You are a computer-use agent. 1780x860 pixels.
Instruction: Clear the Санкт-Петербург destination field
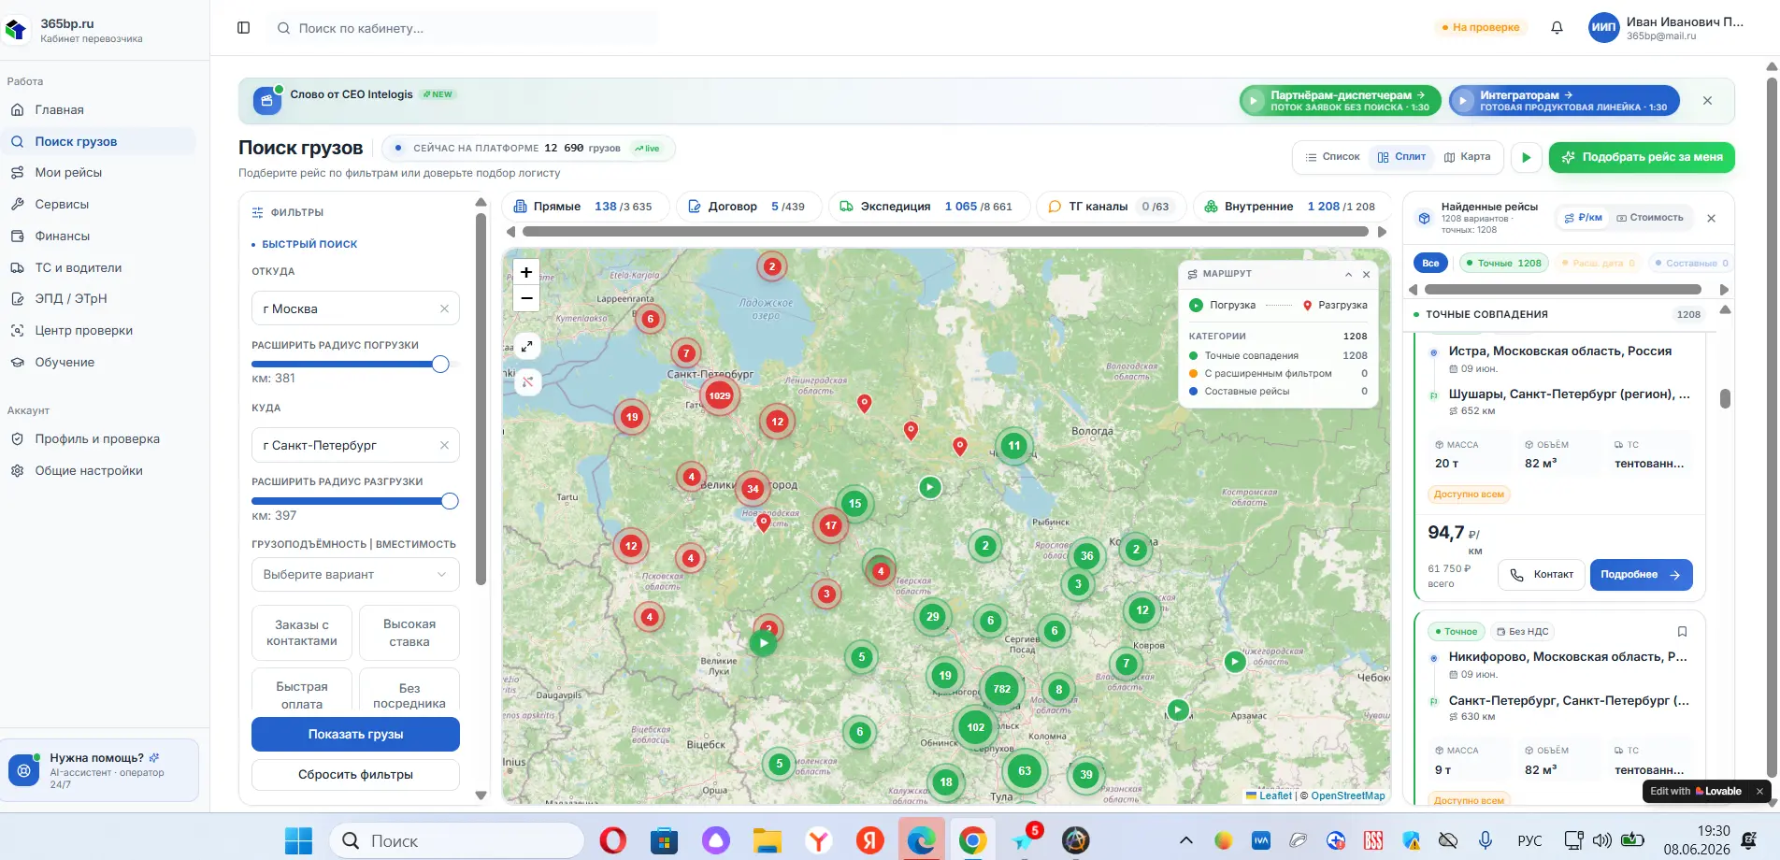point(444,445)
